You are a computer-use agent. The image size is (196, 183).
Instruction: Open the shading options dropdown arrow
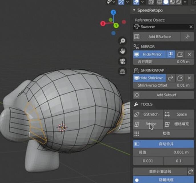[x=185, y=2]
